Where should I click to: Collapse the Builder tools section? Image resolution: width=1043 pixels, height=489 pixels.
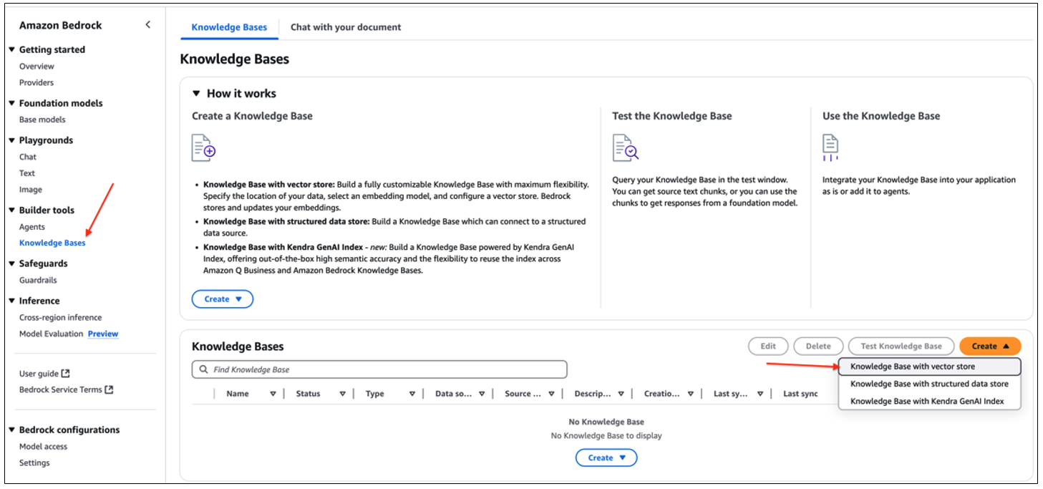12,210
